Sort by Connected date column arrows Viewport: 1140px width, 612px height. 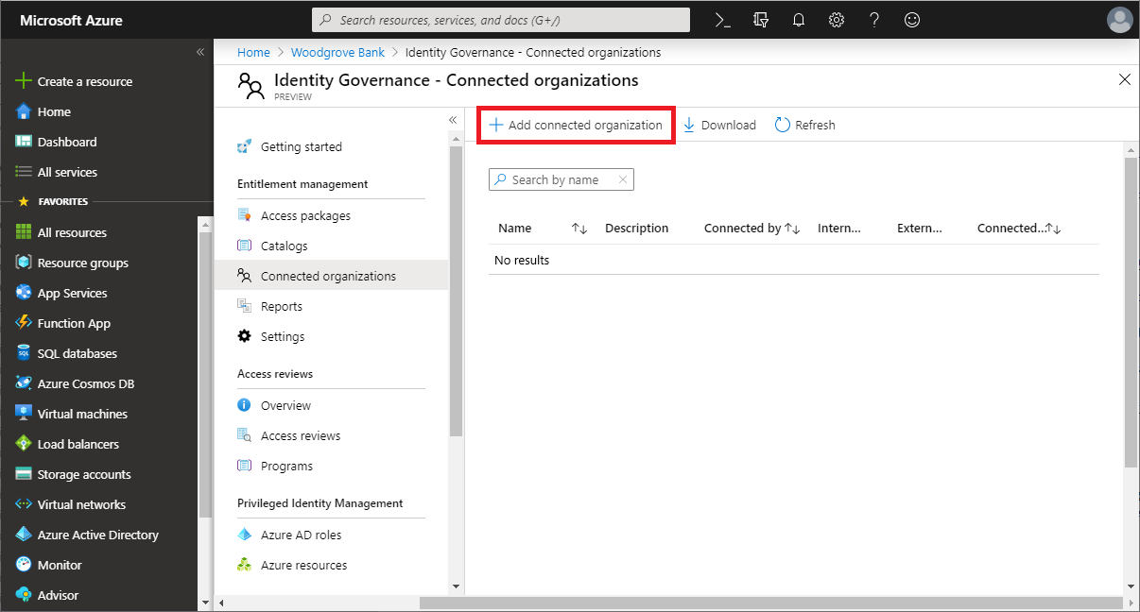click(1053, 229)
